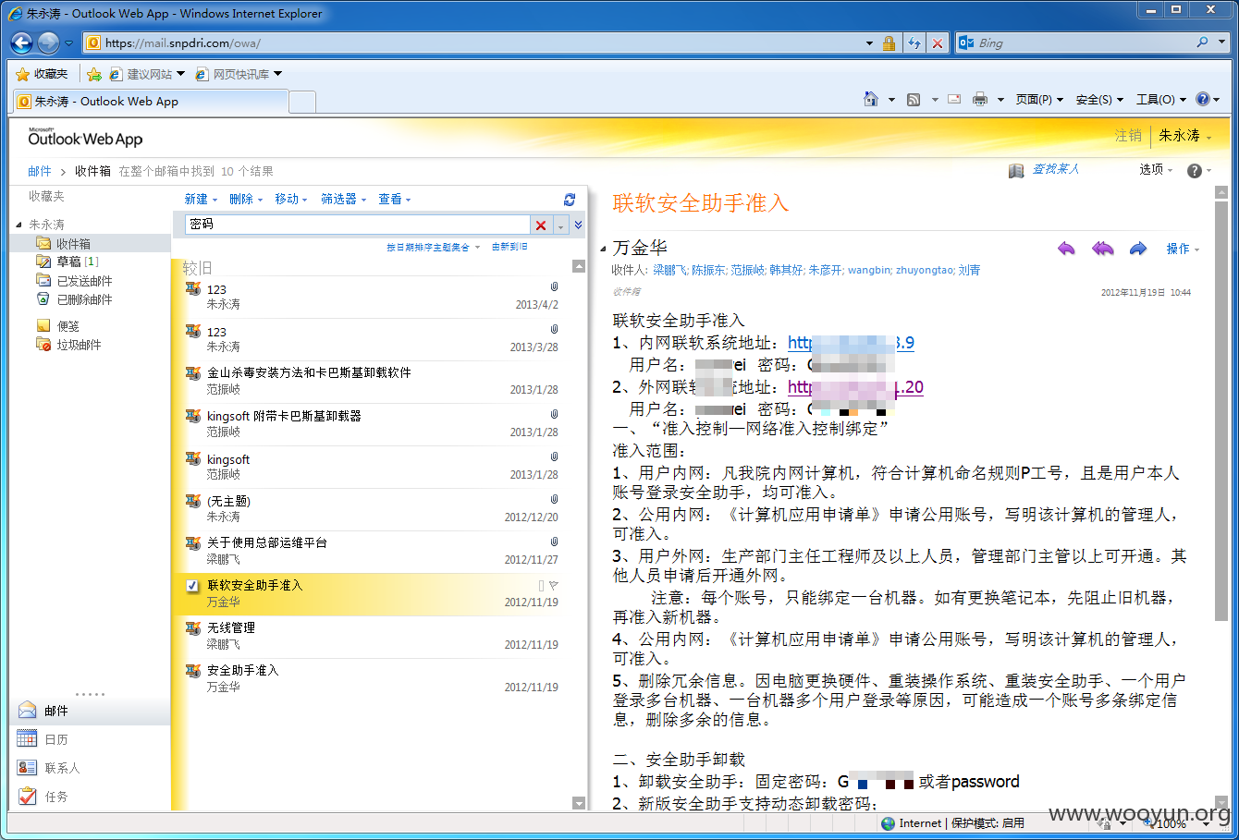Click the address bar refresh icon

(914, 43)
